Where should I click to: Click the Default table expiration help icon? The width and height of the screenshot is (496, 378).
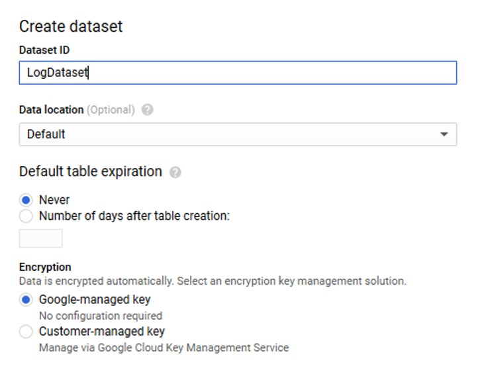[x=175, y=172]
